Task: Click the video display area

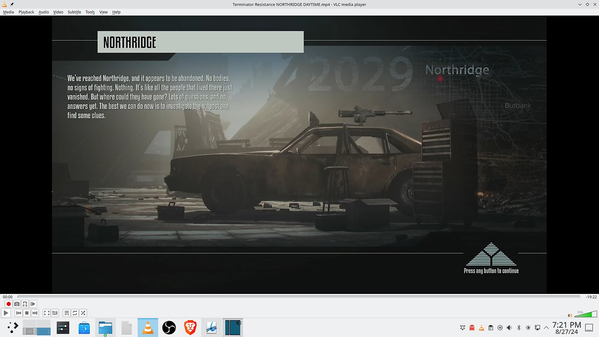Action: click(x=299, y=154)
